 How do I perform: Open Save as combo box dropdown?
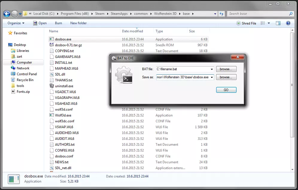click(212, 77)
